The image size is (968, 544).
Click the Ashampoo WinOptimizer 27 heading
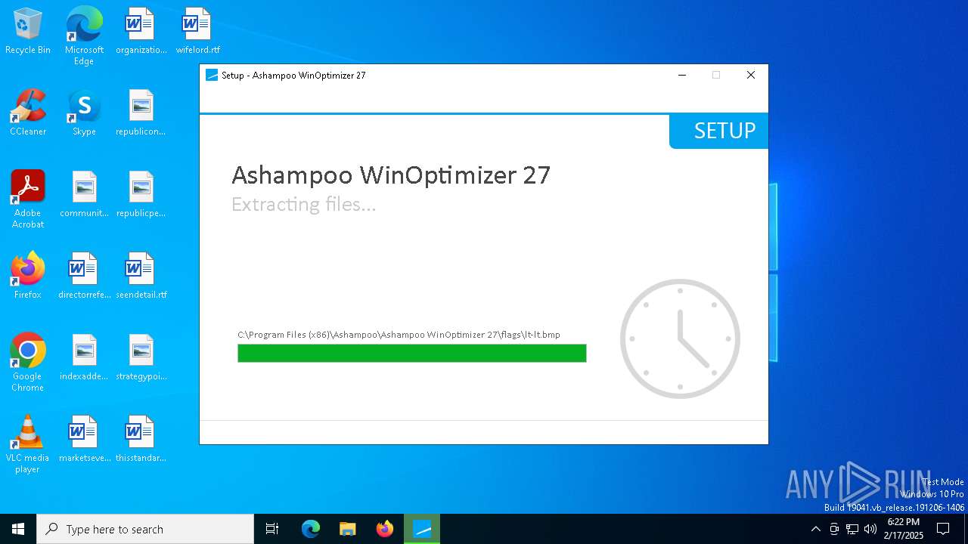391,175
